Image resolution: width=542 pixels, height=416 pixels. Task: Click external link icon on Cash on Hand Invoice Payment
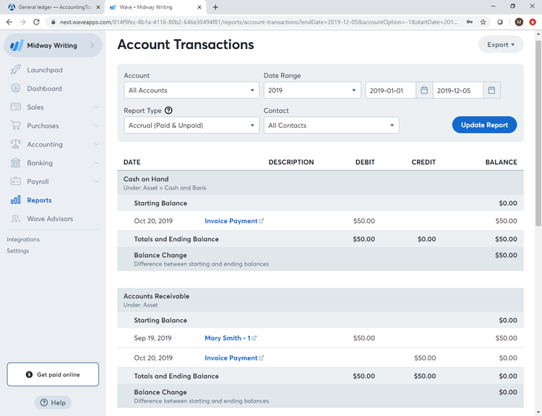pyautogui.click(x=262, y=221)
